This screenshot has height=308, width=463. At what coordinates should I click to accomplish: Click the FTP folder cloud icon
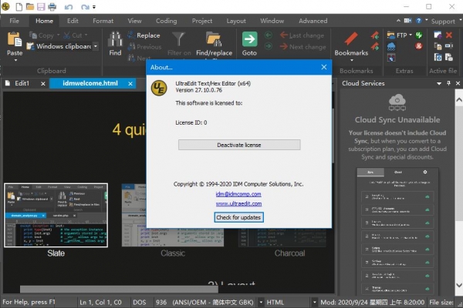click(391, 35)
